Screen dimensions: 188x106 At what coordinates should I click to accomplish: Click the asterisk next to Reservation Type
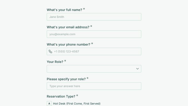coord(77,96)
